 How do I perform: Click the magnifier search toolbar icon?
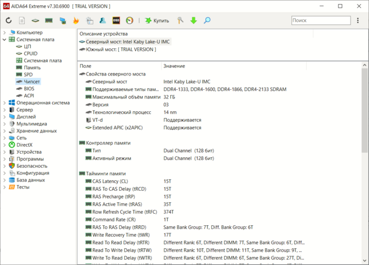(207, 21)
